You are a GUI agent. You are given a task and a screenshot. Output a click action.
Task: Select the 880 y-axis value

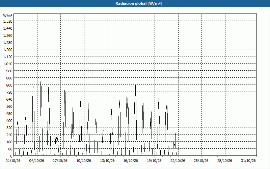pos(9,78)
